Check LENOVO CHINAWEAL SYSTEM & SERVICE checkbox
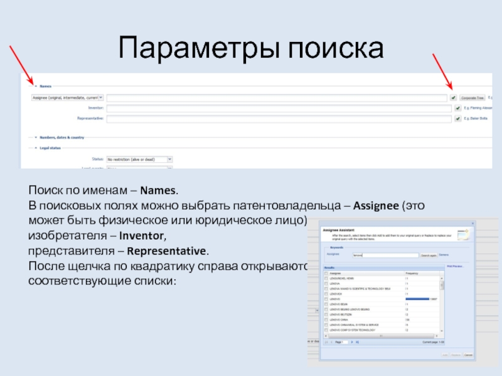 tap(326, 325)
